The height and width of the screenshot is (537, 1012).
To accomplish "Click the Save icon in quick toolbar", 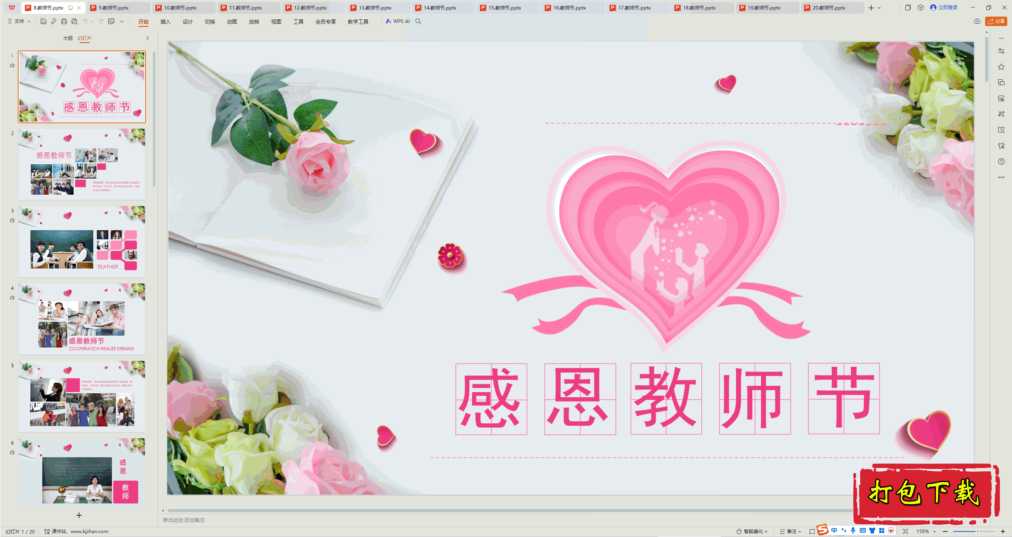I will tap(43, 21).
